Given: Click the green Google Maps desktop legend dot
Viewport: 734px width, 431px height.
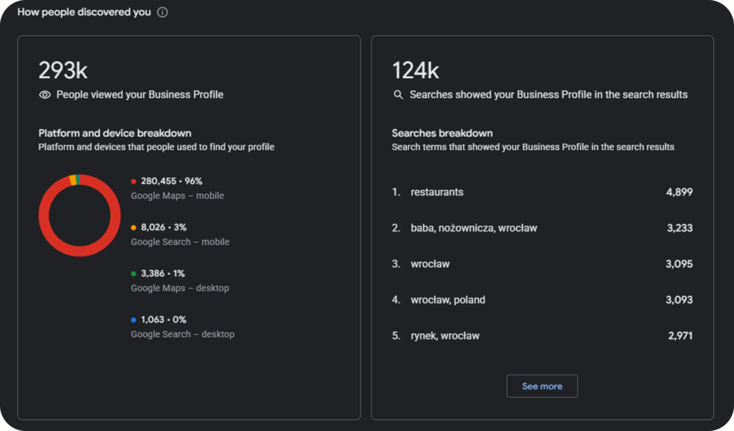Looking at the screenshot, I should pyautogui.click(x=133, y=274).
